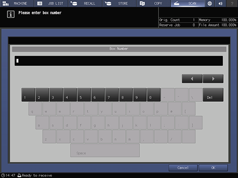Click the Box Number input field
This screenshot has width=238, height=178.
coord(119,61)
